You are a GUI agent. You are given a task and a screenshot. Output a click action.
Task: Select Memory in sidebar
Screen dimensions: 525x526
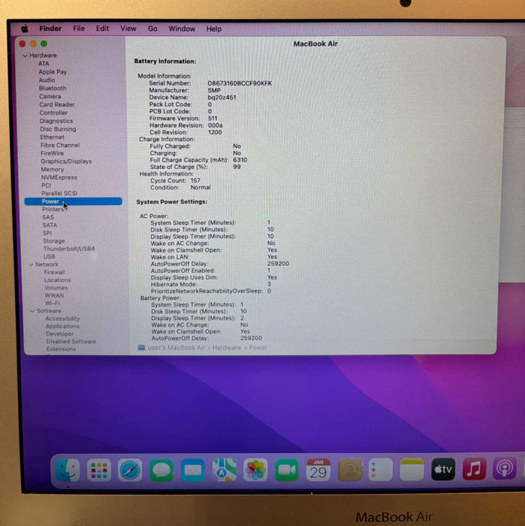coord(53,169)
